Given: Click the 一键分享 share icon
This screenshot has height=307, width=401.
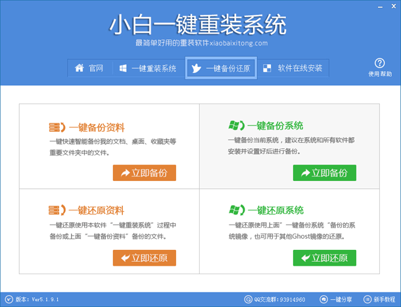Looking at the screenshot, I should (323, 299).
